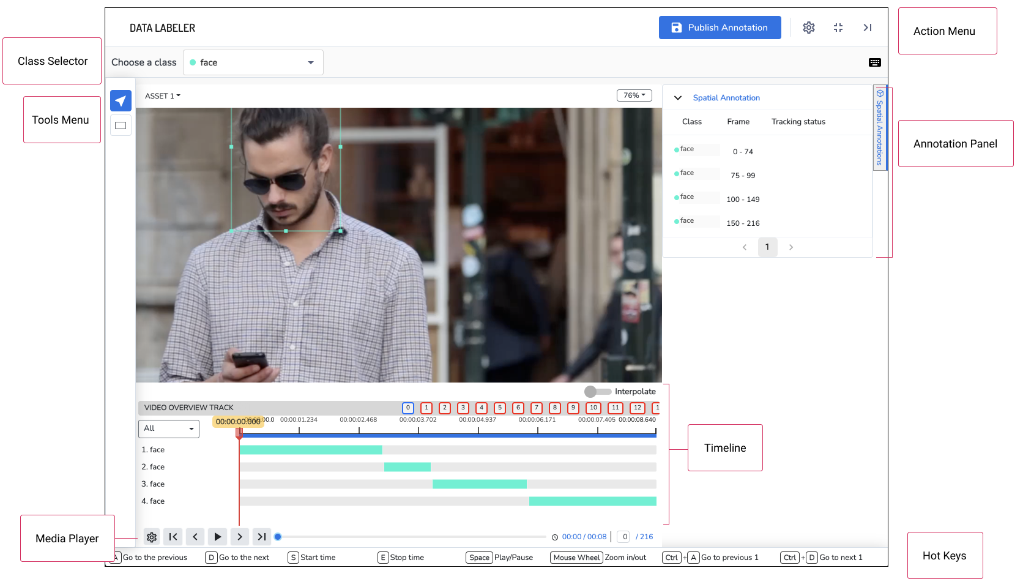Click the Class column header

[692, 122]
